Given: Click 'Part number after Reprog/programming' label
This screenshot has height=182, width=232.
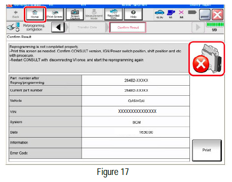Looking at the screenshot, I should (x=27, y=80).
